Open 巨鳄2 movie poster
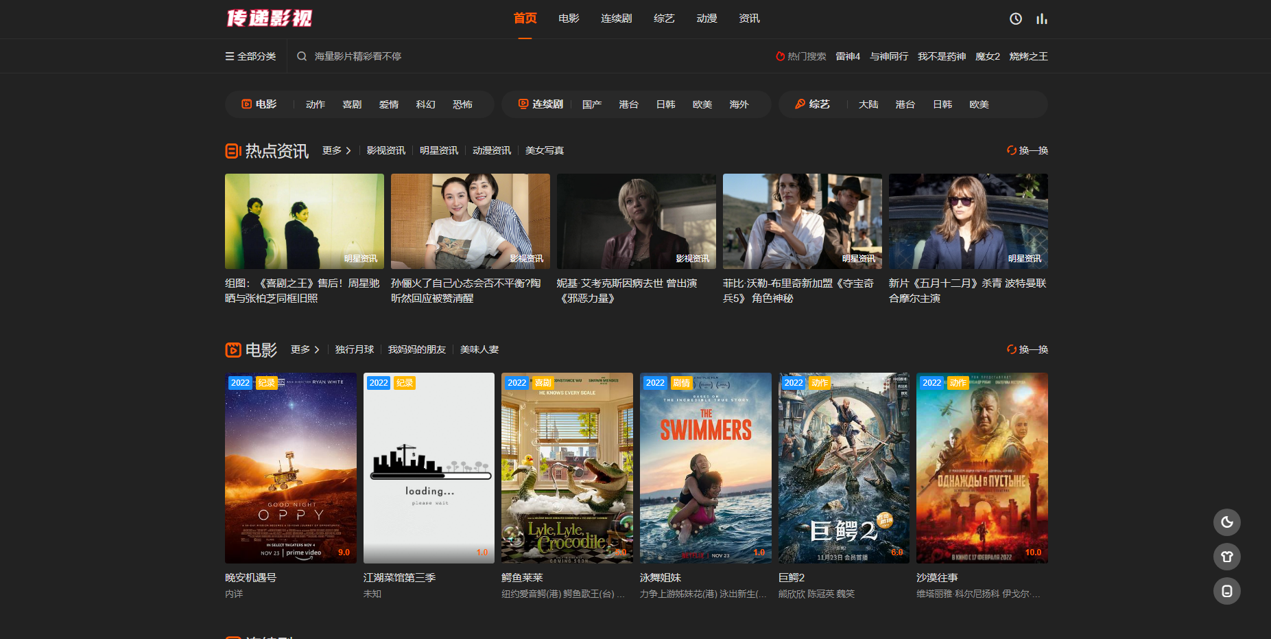The image size is (1271, 639). click(x=844, y=468)
